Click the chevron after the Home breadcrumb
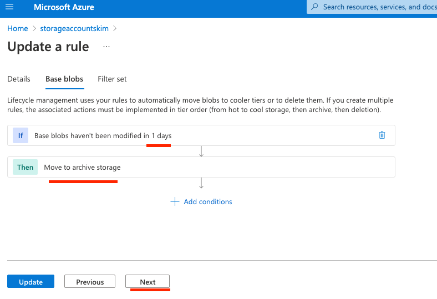Viewport: 437px width, 299px height. point(34,28)
